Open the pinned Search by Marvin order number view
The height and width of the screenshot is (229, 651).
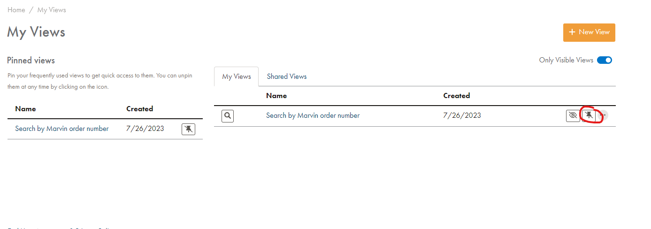(62, 129)
